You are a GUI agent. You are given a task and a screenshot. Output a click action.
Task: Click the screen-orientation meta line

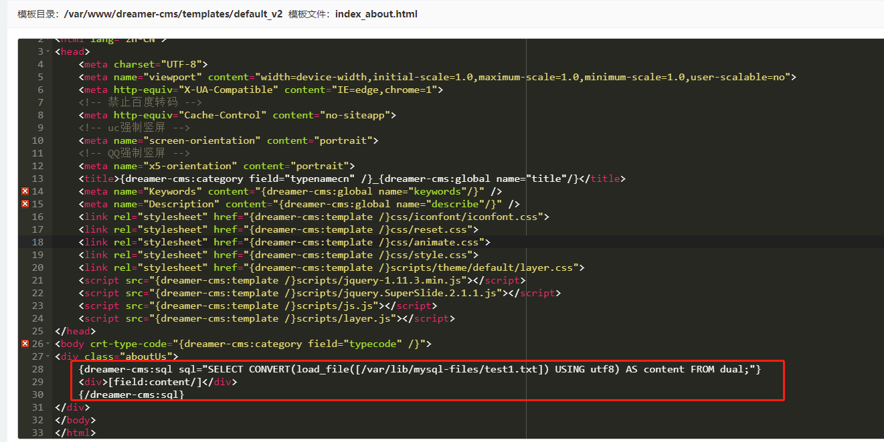click(228, 140)
